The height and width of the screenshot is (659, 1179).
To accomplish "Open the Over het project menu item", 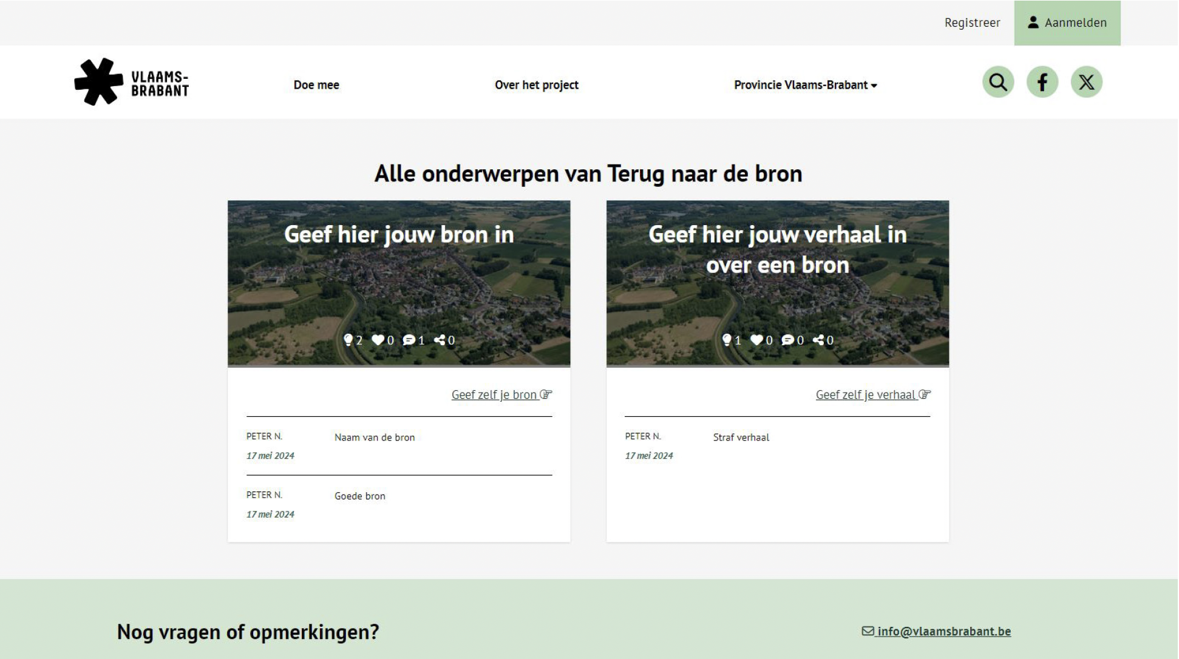I will coord(536,85).
